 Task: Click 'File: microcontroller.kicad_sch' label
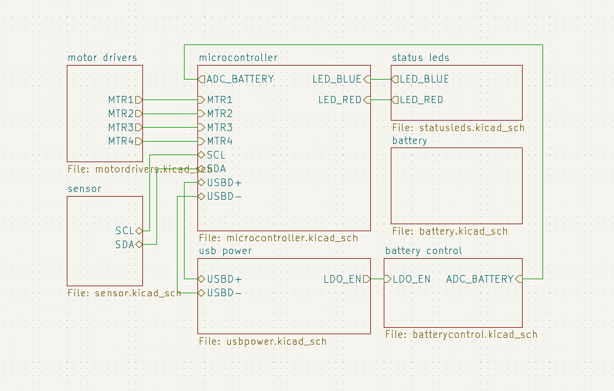click(278, 238)
